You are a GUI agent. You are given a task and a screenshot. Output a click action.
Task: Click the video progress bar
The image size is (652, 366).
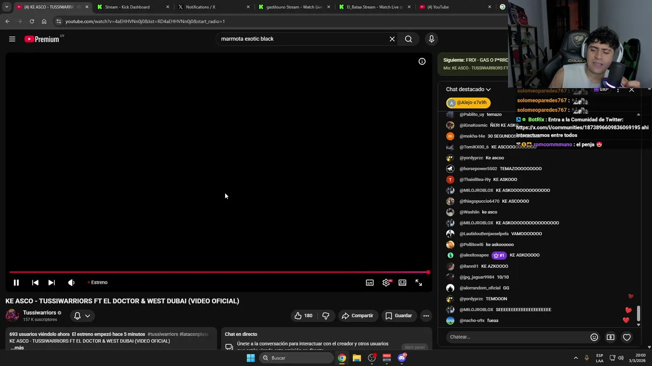coord(219,272)
